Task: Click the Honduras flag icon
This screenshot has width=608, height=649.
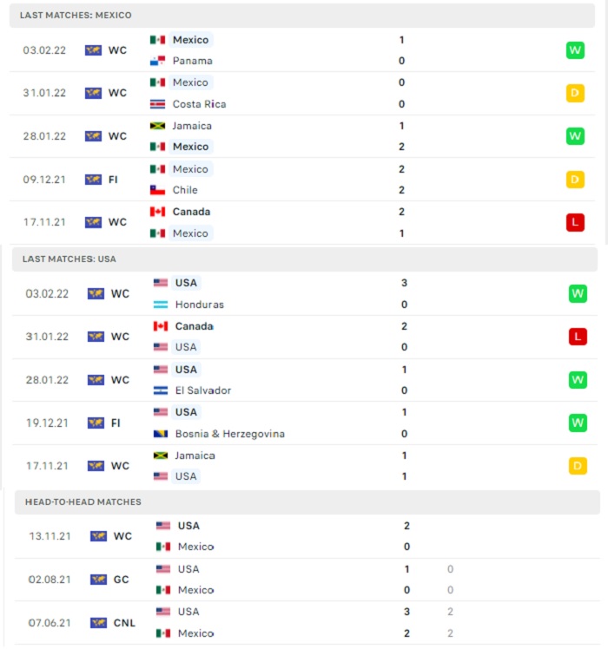Action: coord(161,305)
